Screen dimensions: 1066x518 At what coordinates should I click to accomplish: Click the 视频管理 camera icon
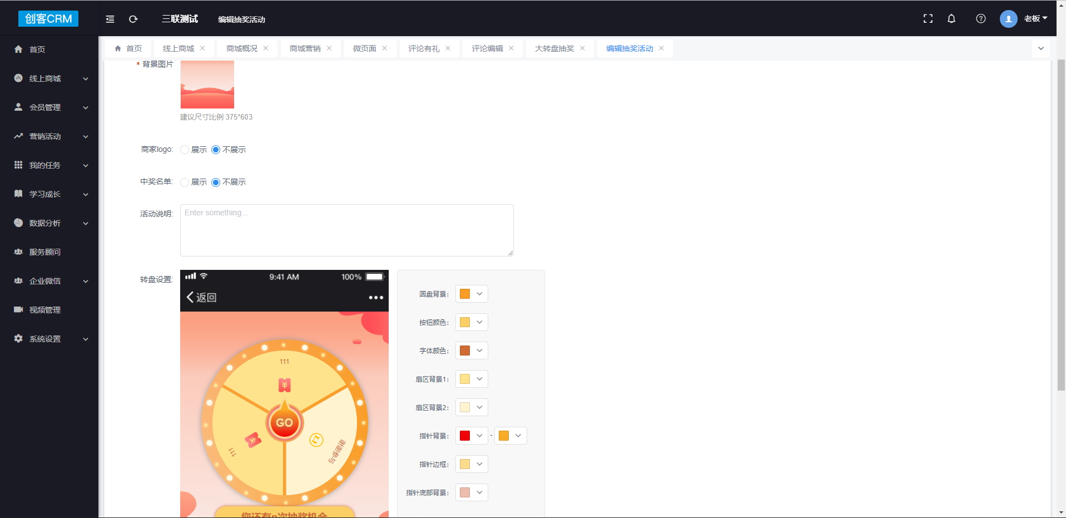pyautogui.click(x=18, y=309)
